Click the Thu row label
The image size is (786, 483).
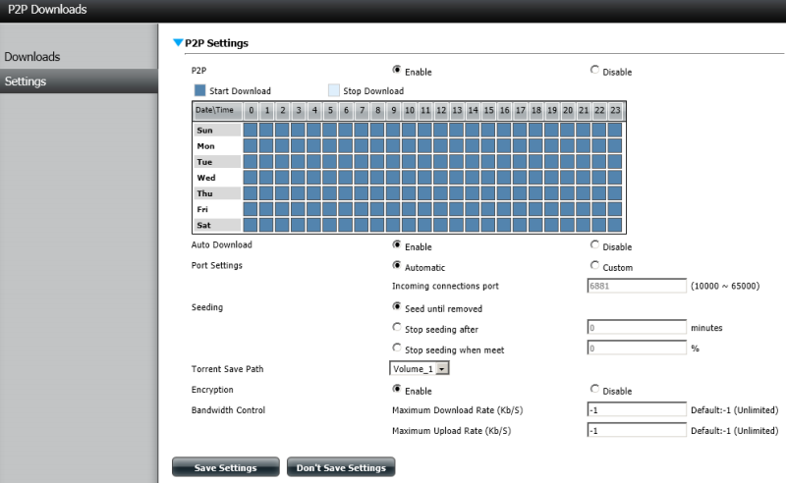[217, 193]
